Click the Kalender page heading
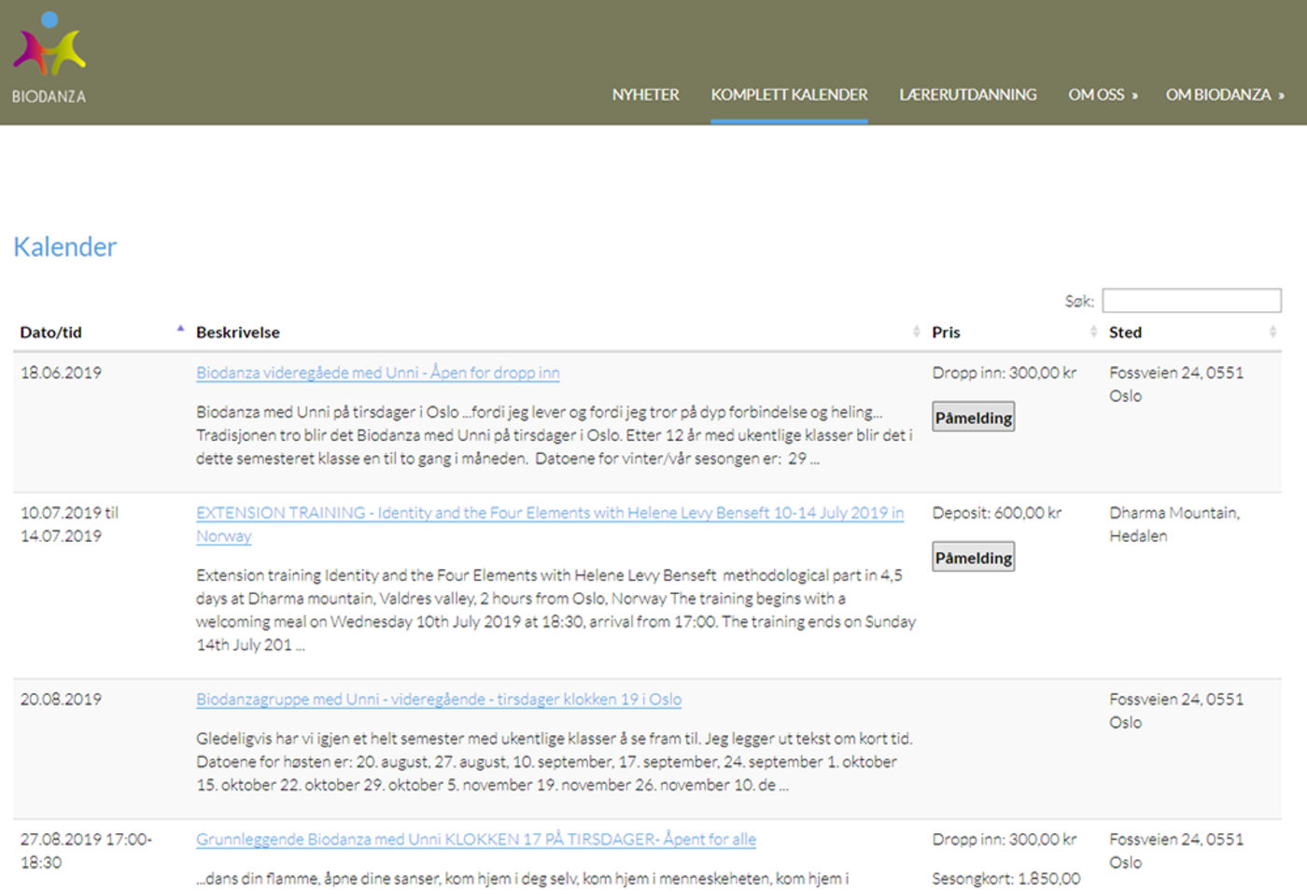 coord(64,247)
